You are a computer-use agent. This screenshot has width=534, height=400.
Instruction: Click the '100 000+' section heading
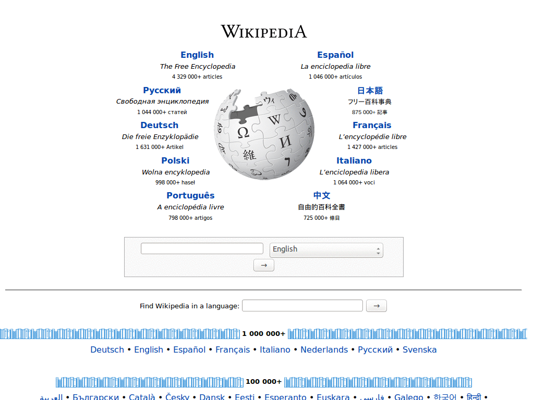263,382
